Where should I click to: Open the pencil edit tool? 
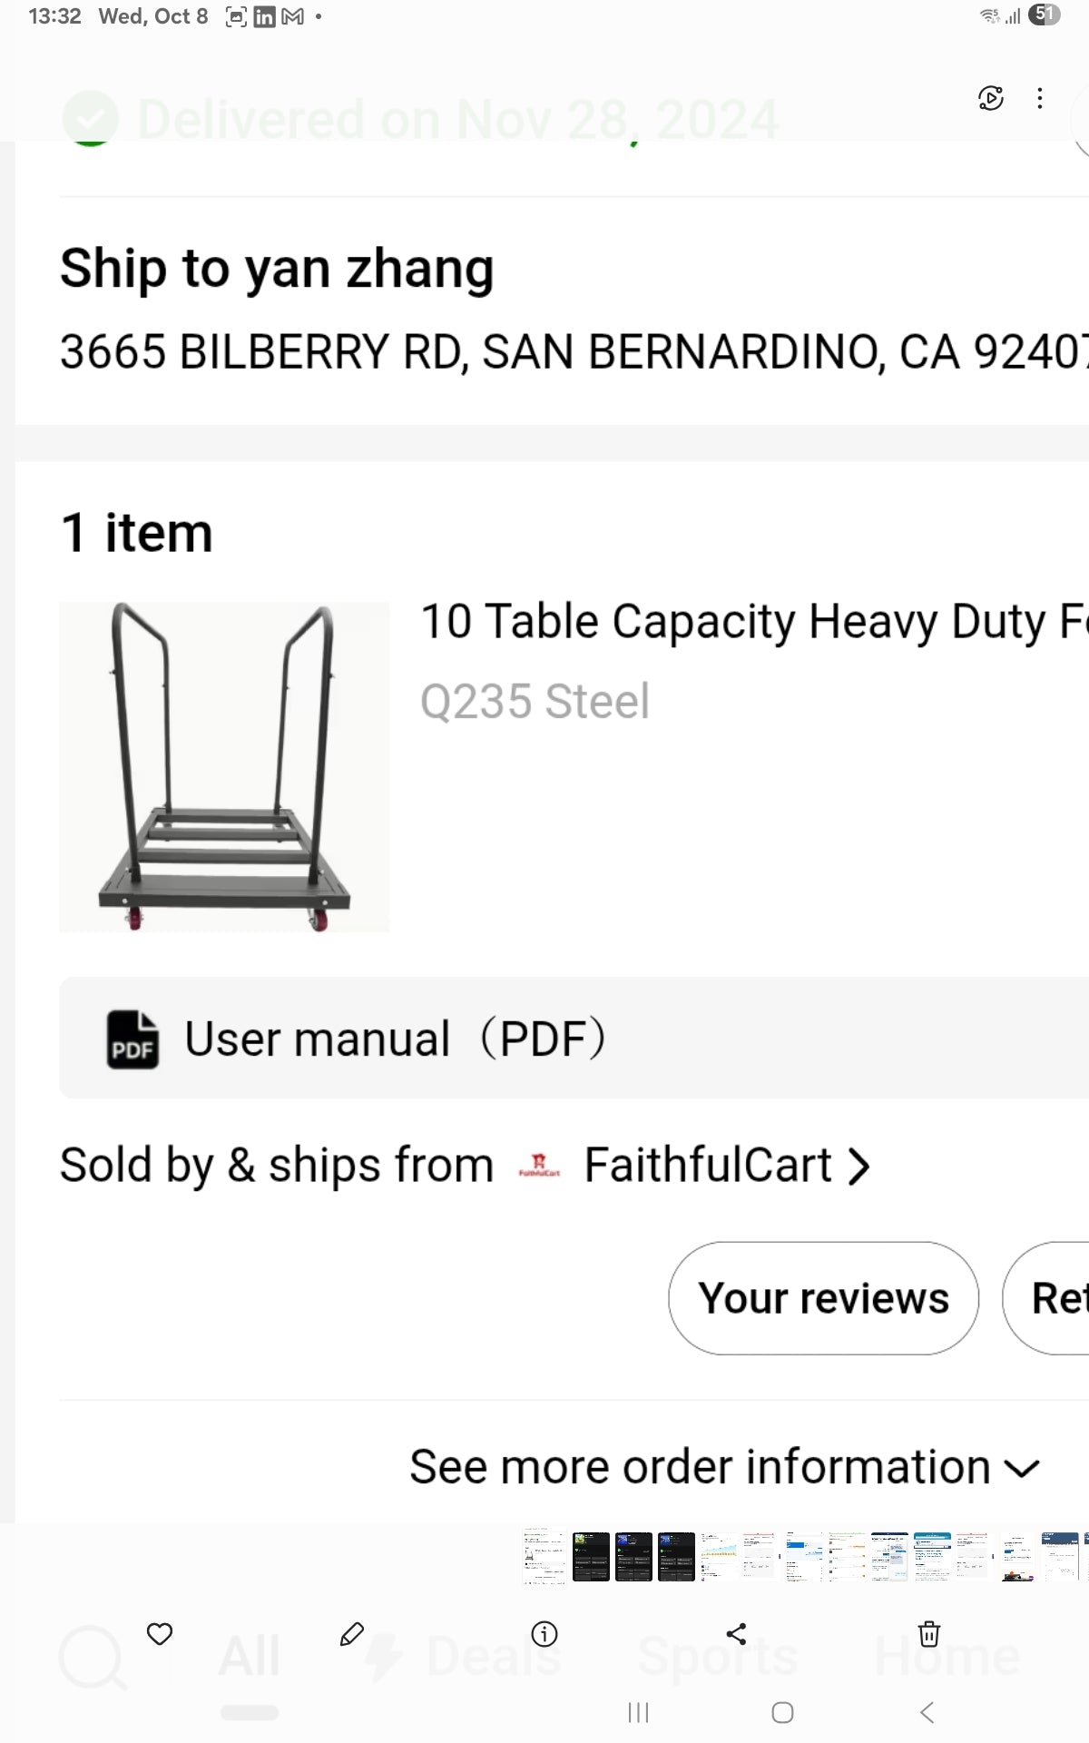pos(352,1634)
